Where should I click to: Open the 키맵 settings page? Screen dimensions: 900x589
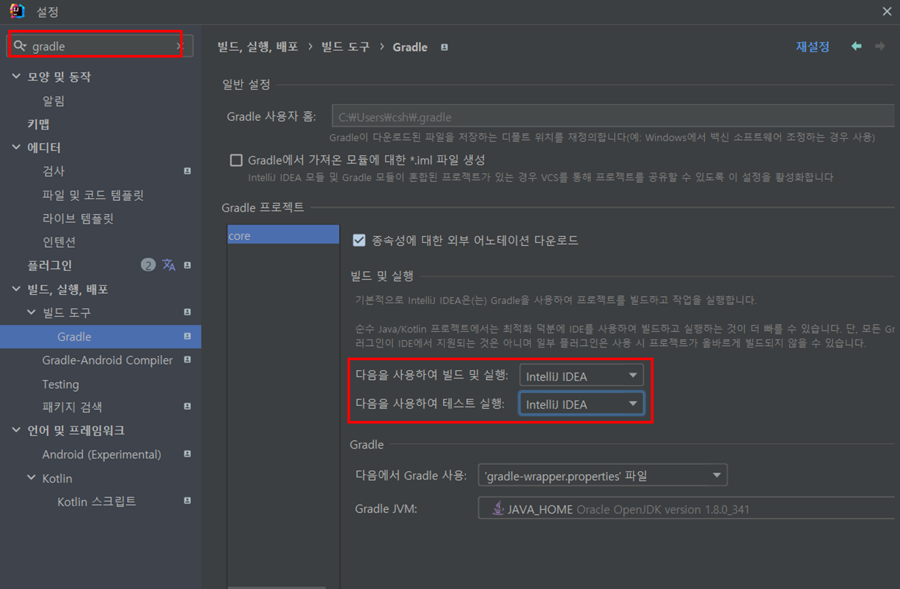[x=38, y=124]
